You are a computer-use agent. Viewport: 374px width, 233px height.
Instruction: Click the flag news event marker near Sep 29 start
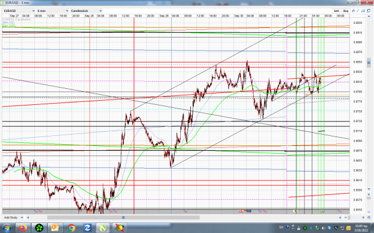pyautogui.click(x=185, y=211)
